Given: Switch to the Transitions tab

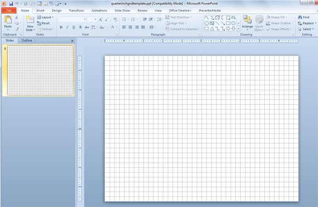Looking at the screenshot, I should pos(76,10).
